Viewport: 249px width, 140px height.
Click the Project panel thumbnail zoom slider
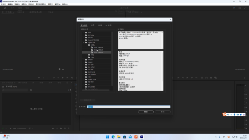click(22, 128)
